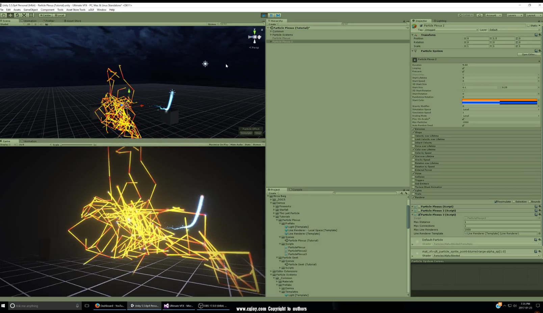Toggle Auto Random Seed checkbox
Screen dimensions: 543x313
point(463,125)
